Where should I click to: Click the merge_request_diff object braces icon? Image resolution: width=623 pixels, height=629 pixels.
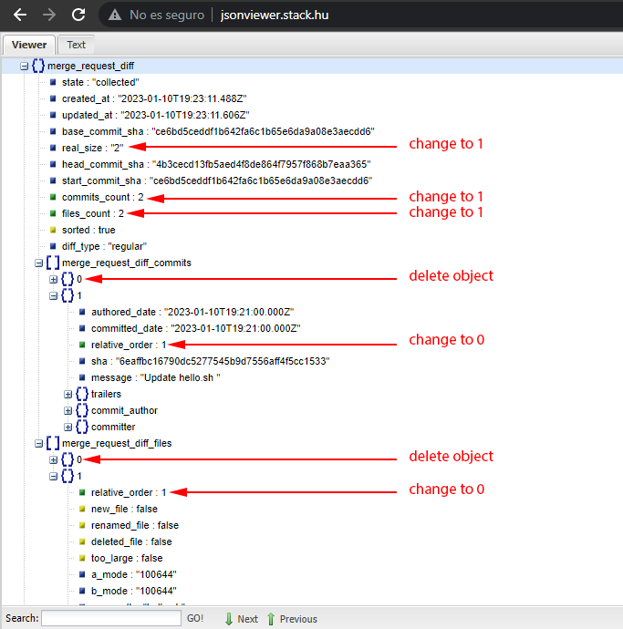point(38,66)
